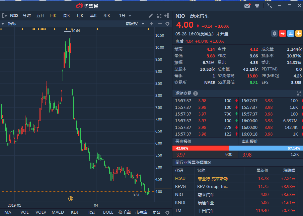The height and width of the screenshot is (216, 303).
Task: Switch to 分时 intraday chart tab
Action: [27, 16]
